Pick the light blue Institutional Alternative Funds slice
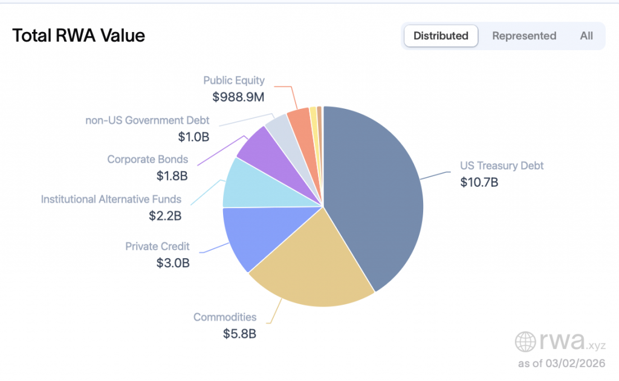The height and width of the screenshot is (381, 619). click(248, 184)
